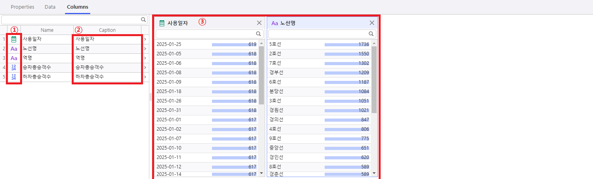Close the 사용일자 column panel
The image size is (593, 179).
(x=259, y=23)
